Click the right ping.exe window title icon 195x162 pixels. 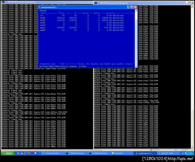(x=96, y=3)
